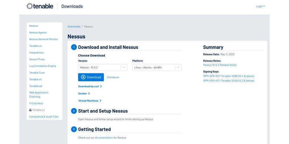Go to Tenable Core downloads
Viewport: 289px width, 144px height.
(x=37, y=73)
